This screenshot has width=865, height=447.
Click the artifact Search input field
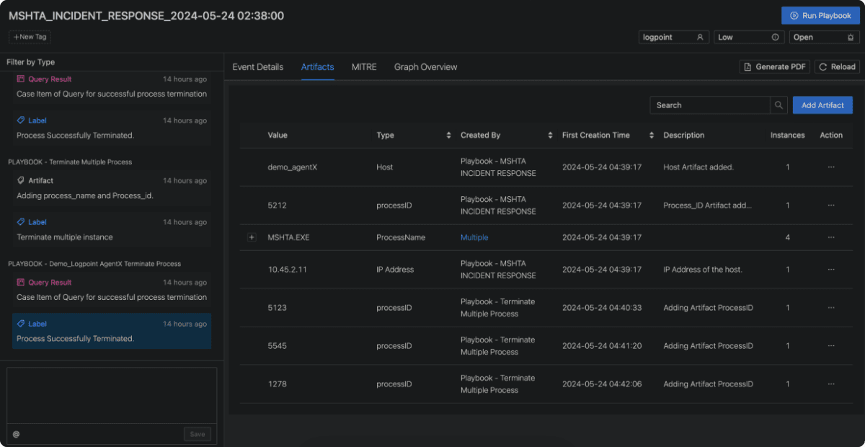[x=709, y=105]
